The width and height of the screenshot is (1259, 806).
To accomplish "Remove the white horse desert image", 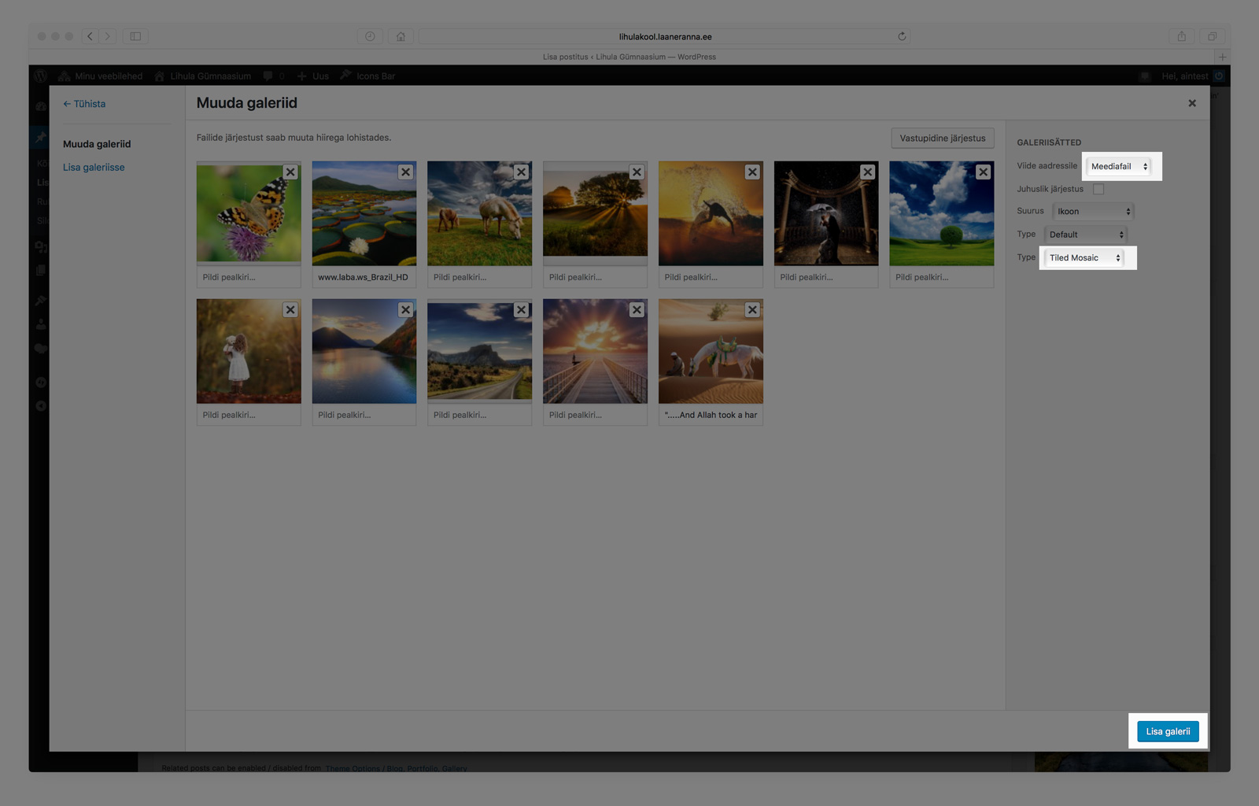I will tap(752, 310).
